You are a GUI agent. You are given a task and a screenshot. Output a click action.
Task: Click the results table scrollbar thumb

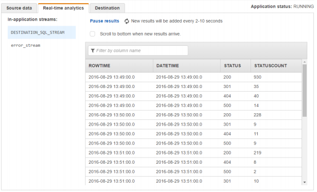point(305,91)
